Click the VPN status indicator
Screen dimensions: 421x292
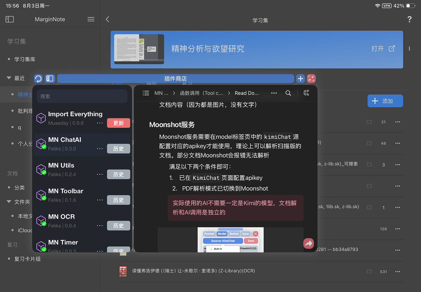point(387,6)
